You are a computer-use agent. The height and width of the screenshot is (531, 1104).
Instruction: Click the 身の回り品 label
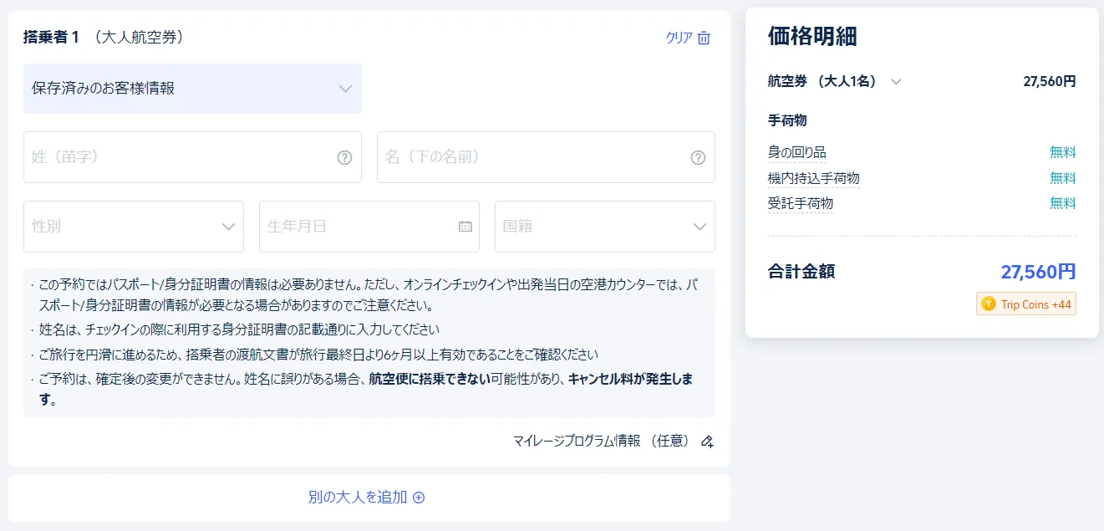tap(796, 152)
